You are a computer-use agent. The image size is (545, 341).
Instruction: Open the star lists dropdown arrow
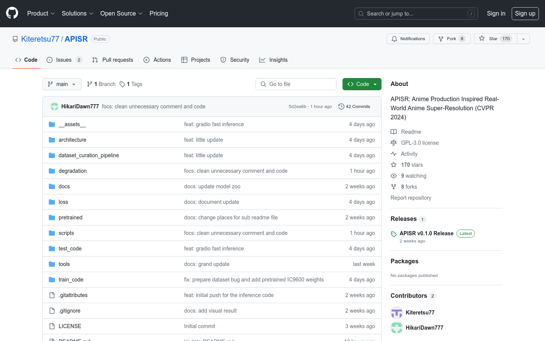(x=523, y=39)
